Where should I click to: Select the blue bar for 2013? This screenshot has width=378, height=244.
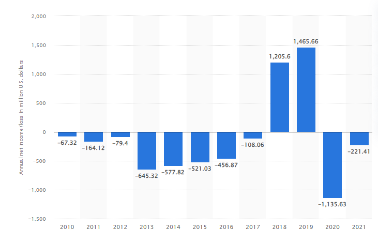(147, 150)
